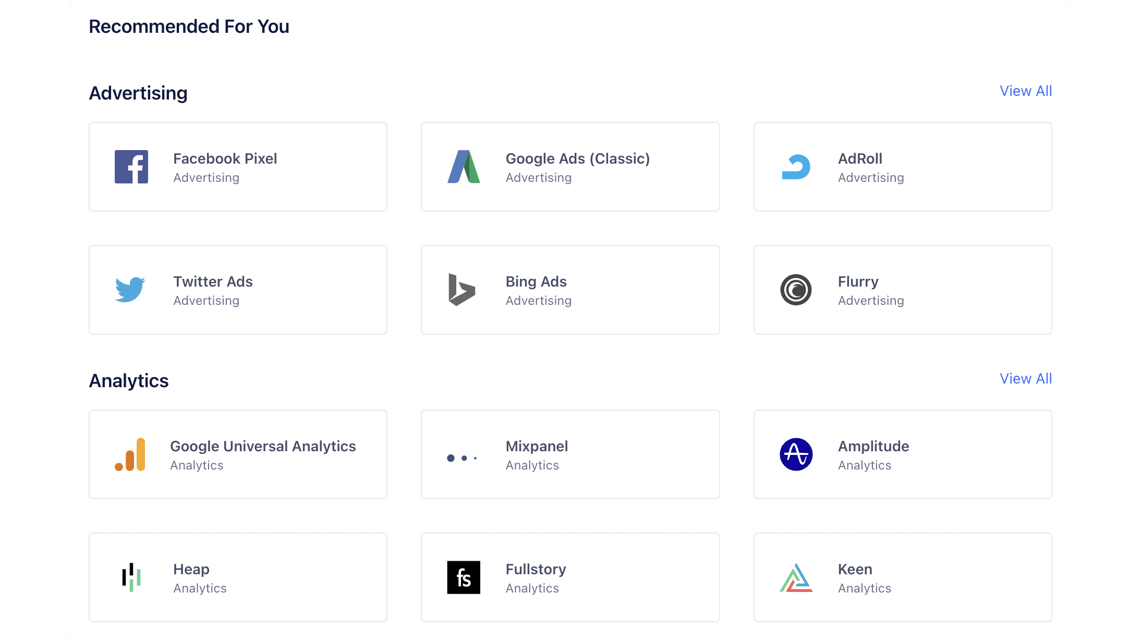Click the AdRoll logo icon

[796, 166]
